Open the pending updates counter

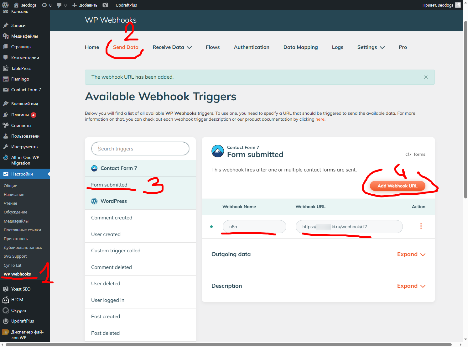pos(47,5)
